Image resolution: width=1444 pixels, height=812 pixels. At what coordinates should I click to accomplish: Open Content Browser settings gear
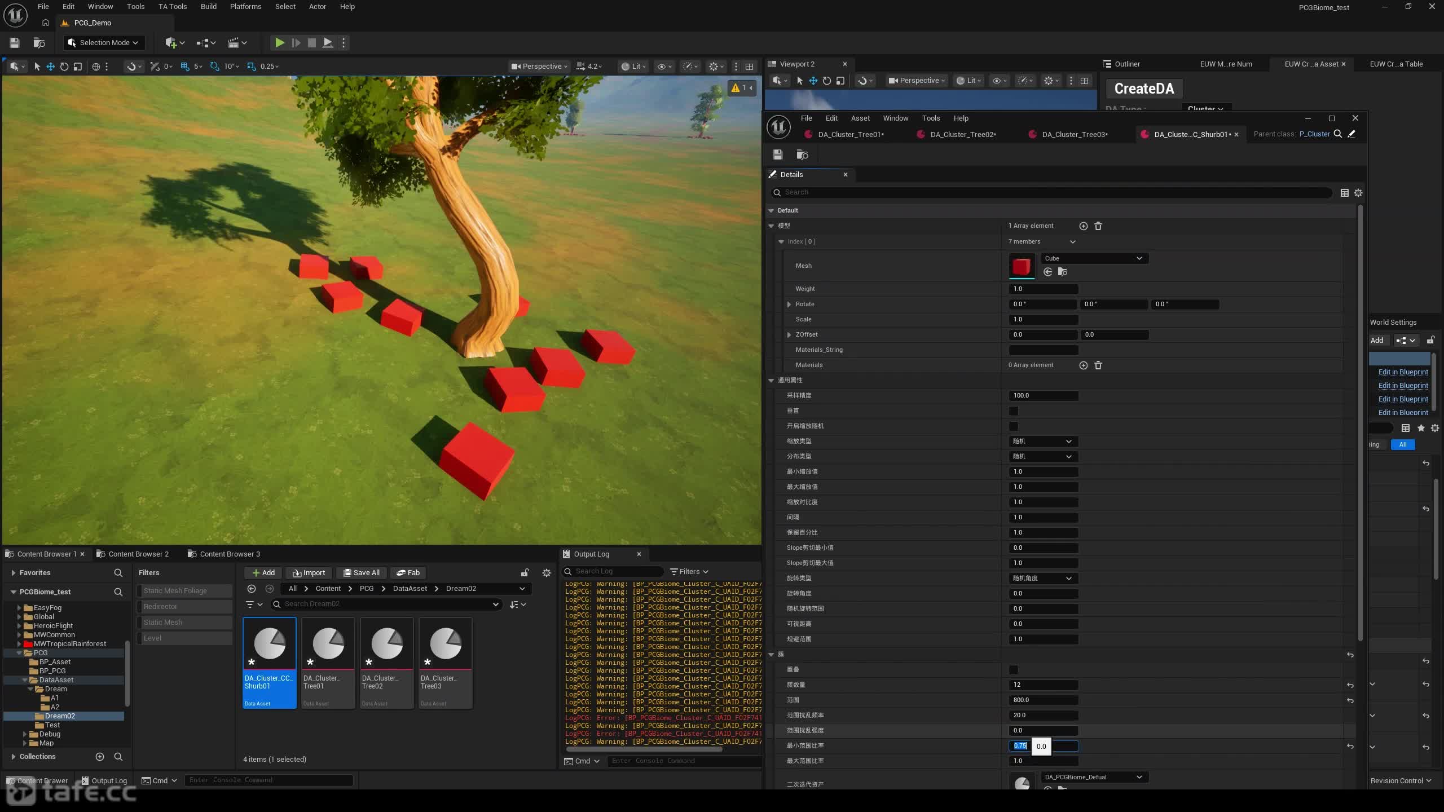546,573
